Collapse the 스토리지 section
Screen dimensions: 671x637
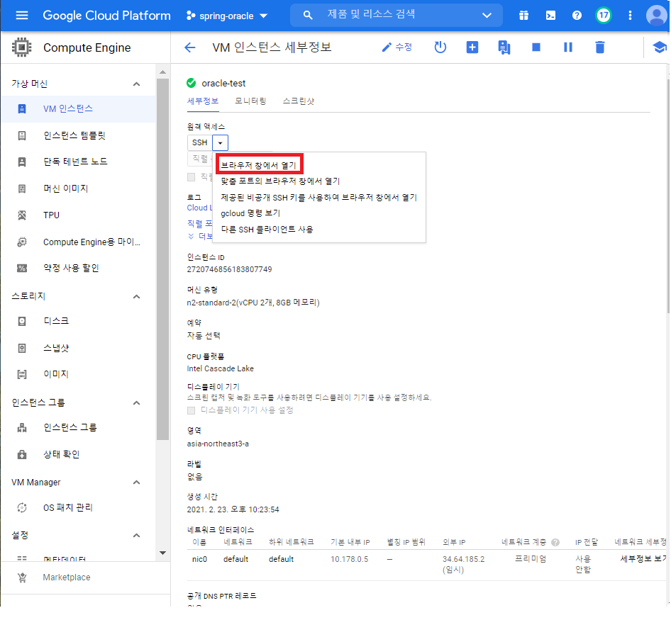[x=136, y=296]
